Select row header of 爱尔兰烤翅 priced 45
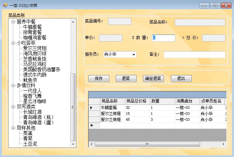The image size is (234, 157). point(94,119)
